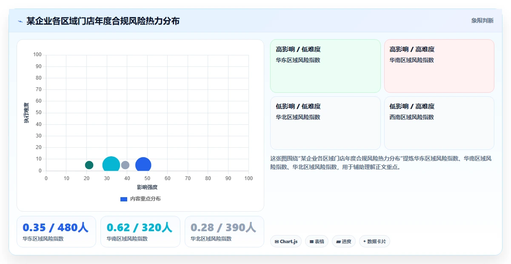Click the Chart.js tag
The width and height of the screenshot is (511, 264).
tap(286, 241)
